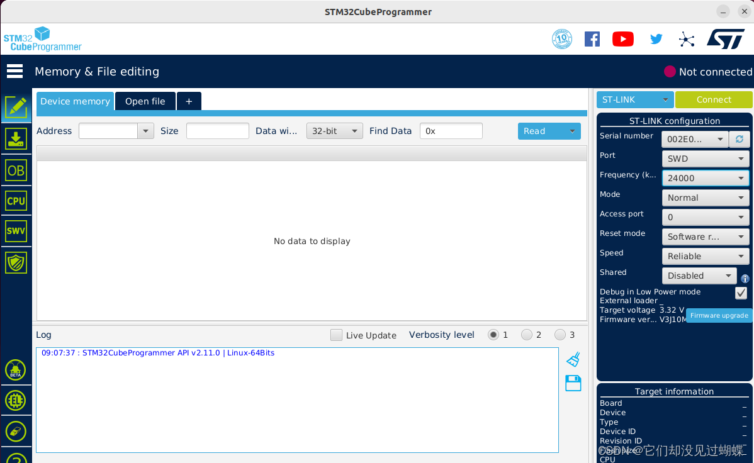Close the STM32CubeProgrammer window
Screen dimensions: 754x463
[x=745, y=11]
